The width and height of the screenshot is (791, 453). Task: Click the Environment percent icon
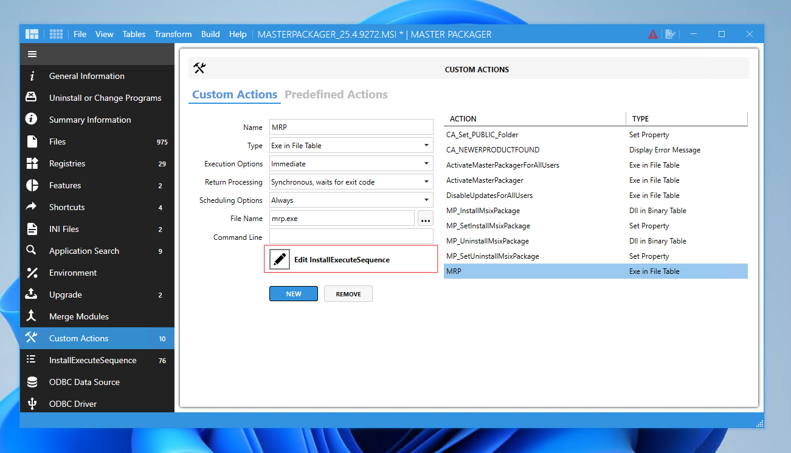tap(32, 273)
